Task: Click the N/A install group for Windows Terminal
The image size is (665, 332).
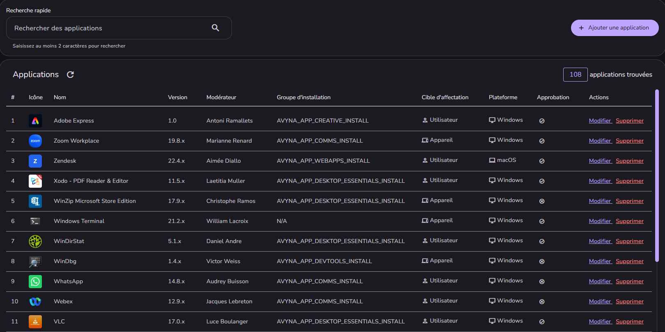Action: (x=282, y=221)
